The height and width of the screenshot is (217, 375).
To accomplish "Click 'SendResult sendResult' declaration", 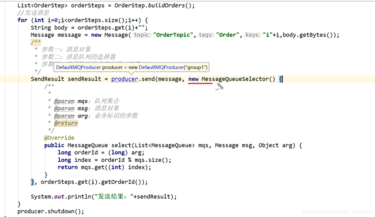I will pos(66,79).
